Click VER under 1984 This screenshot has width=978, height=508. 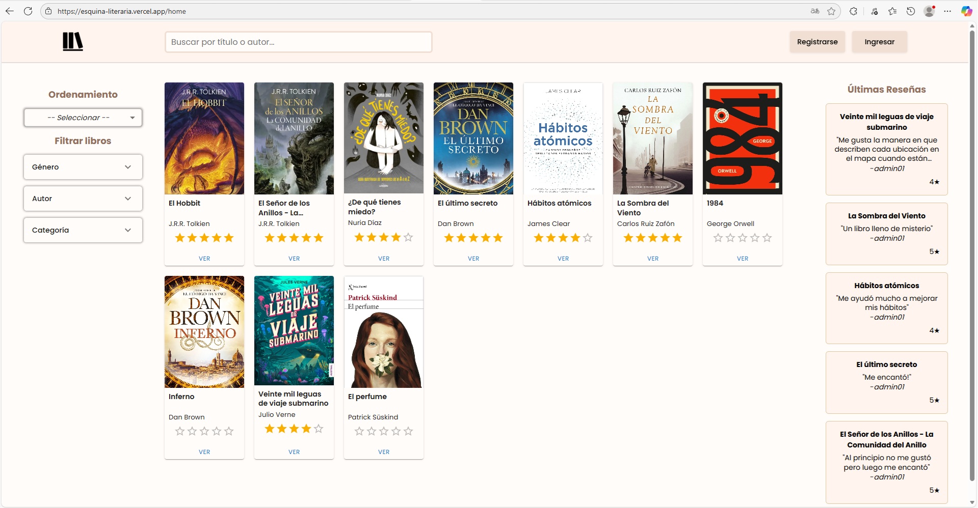coord(743,259)
